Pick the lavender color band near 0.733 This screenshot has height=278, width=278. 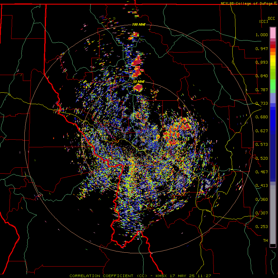[x=273, y=98]
